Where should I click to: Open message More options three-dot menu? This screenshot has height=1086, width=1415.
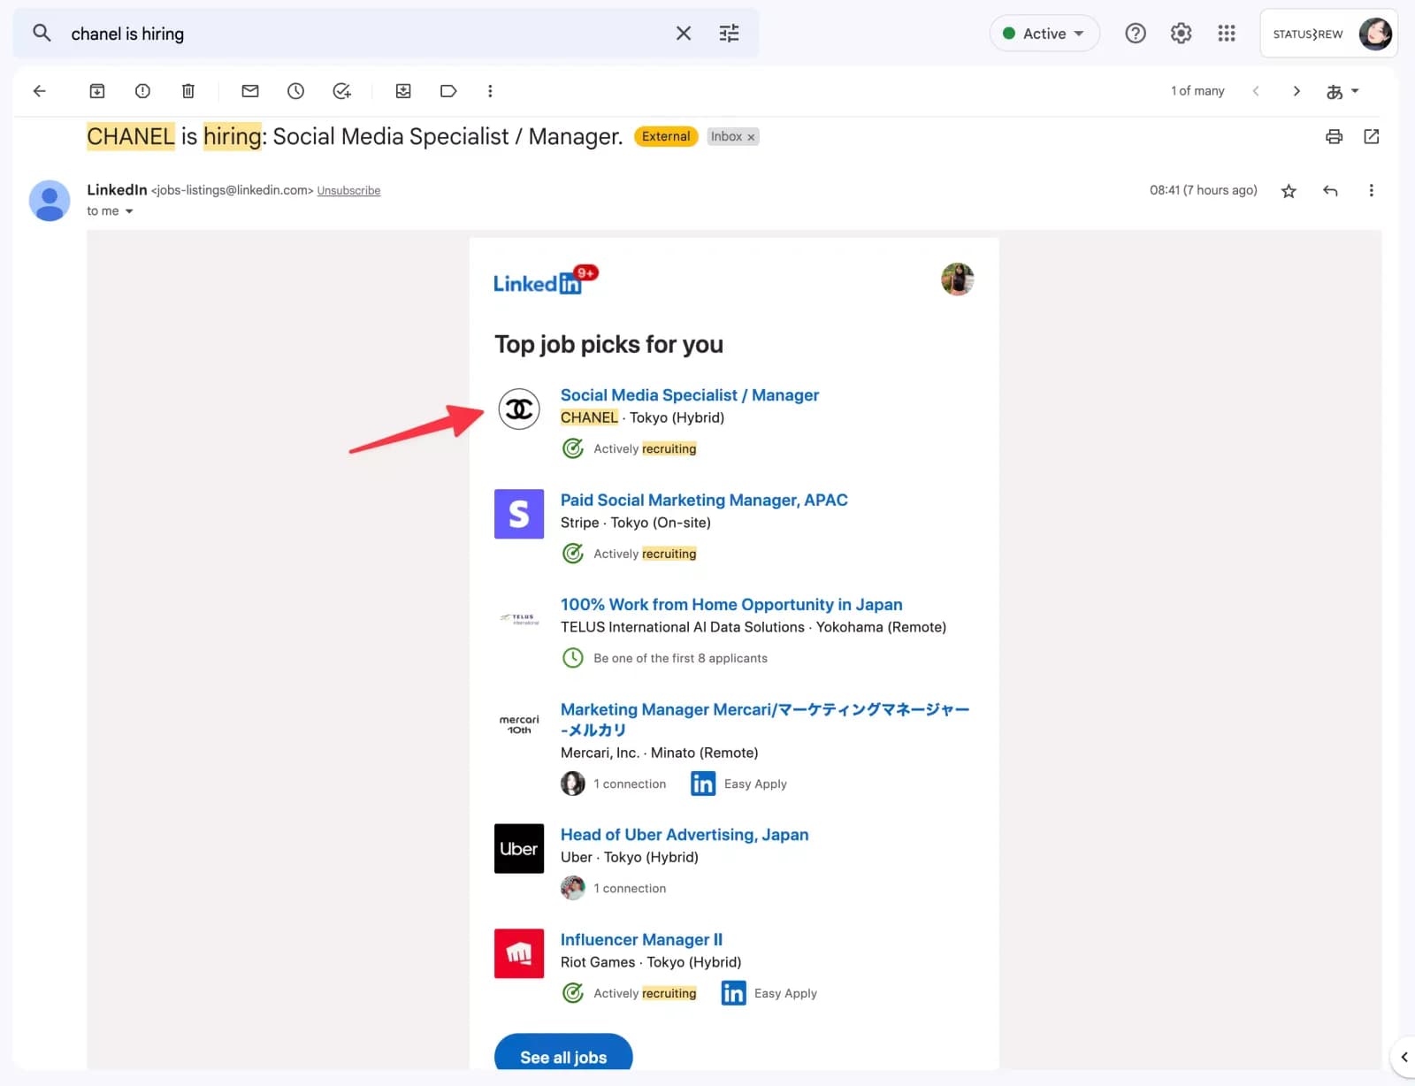pos(1371,190)
